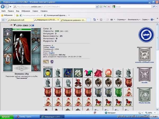Expand the Рекомендуемые сайты dropdown

[x=42, y=15]
